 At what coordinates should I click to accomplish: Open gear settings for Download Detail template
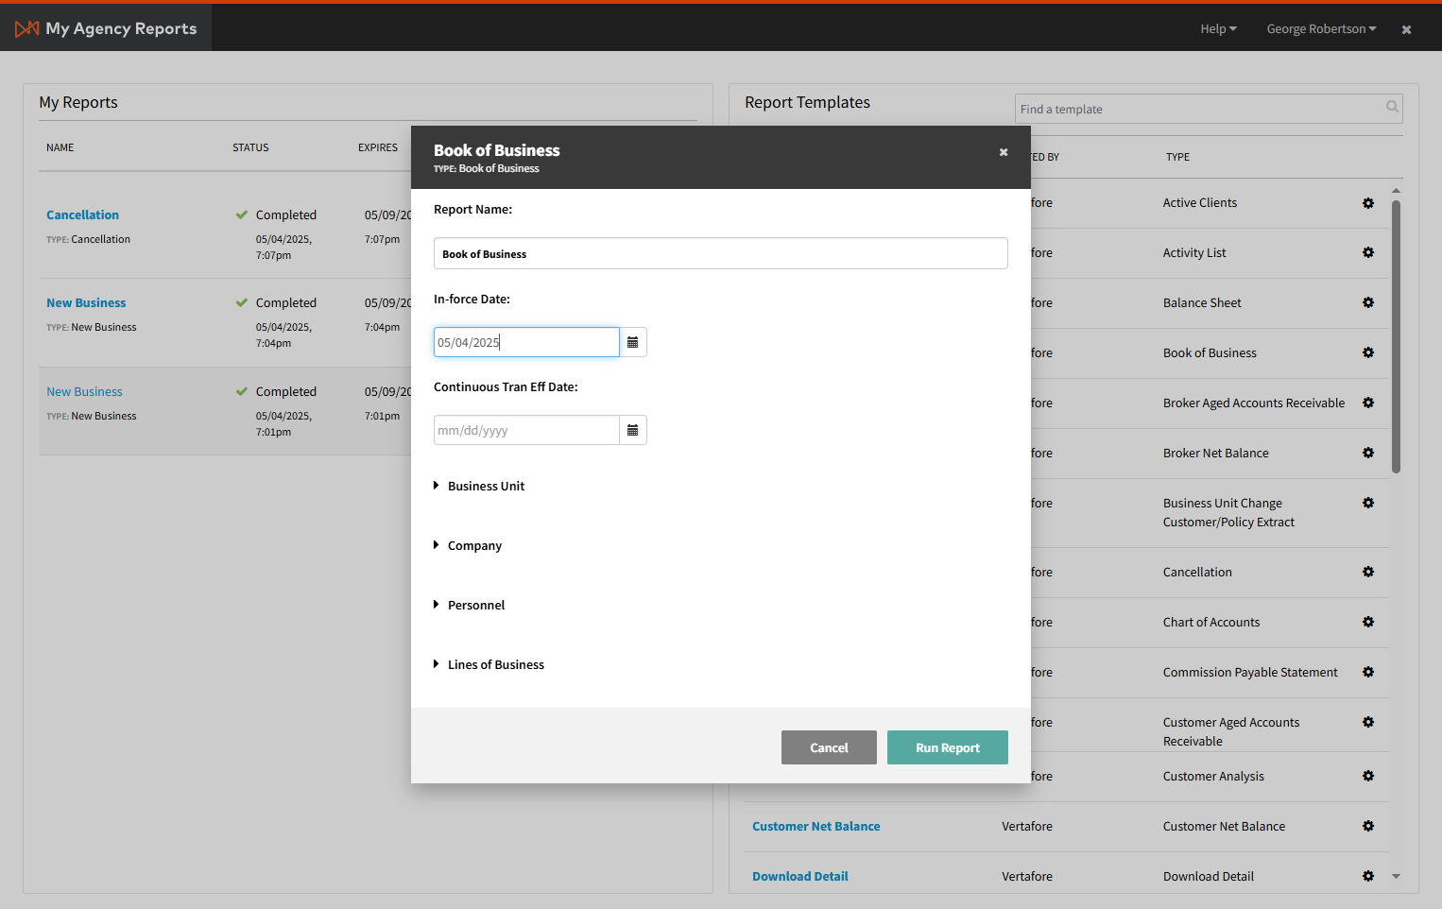1368,876
